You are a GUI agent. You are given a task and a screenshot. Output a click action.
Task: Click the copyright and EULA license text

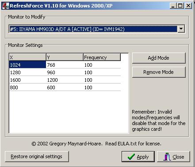click(x=96, y=144)
